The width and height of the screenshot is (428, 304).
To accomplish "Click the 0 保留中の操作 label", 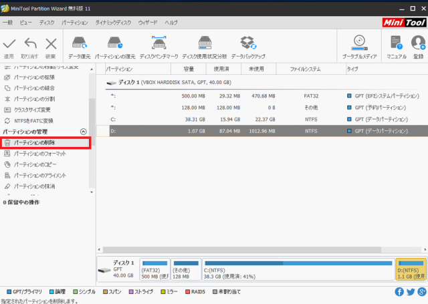I will pyautogui.click(x=21, y=202).
